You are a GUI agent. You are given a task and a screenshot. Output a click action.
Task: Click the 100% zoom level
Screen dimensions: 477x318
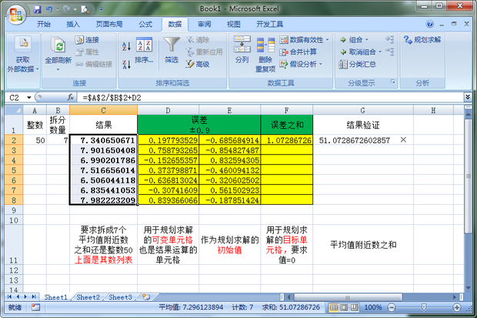[x=373, y=307]
